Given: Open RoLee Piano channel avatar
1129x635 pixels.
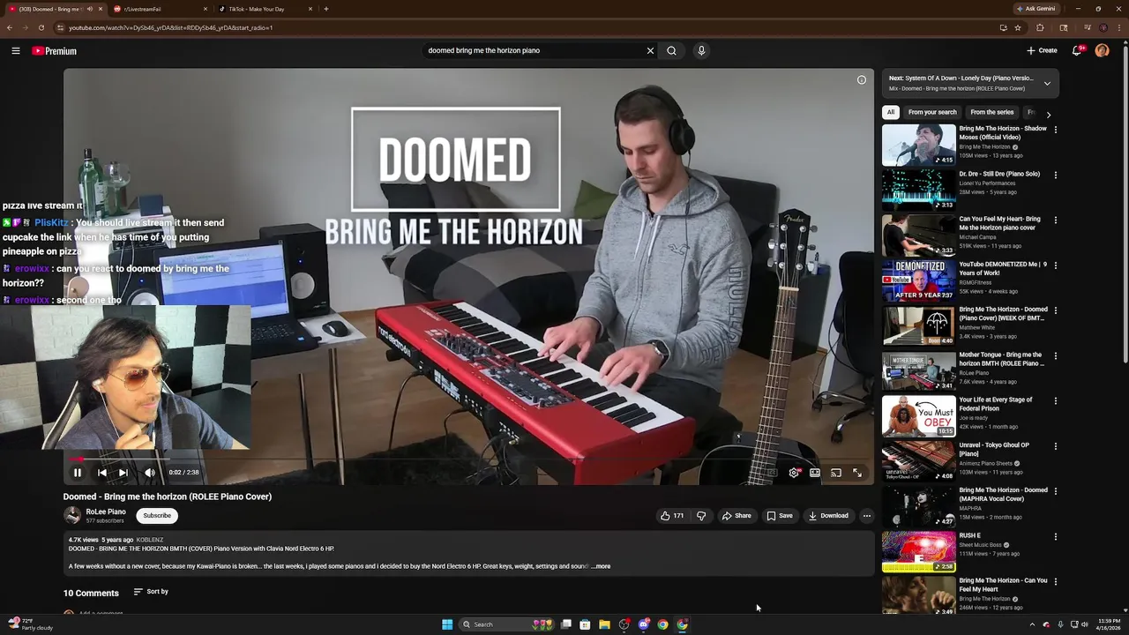Looking at the screenshot, I should (x=72, y=516).
